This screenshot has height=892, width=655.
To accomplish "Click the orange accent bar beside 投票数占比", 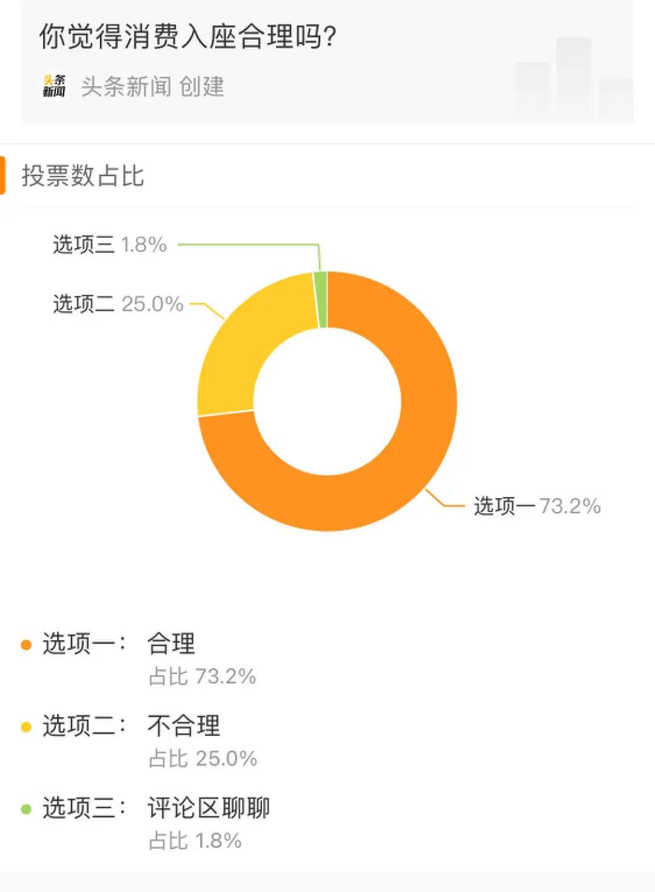I will point(2,175).
